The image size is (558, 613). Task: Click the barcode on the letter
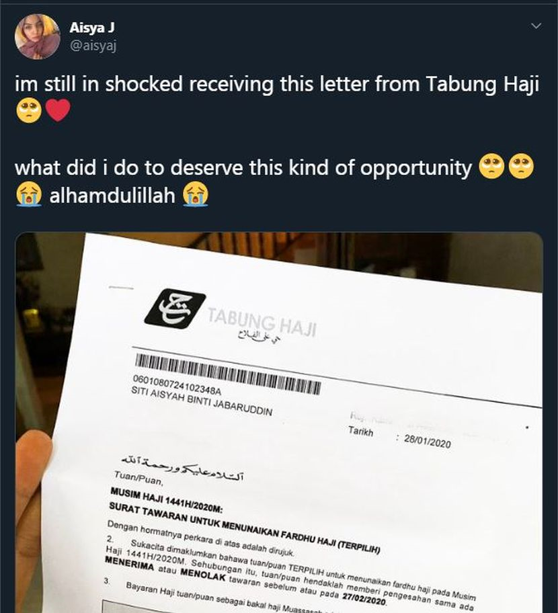click(228, 374)
